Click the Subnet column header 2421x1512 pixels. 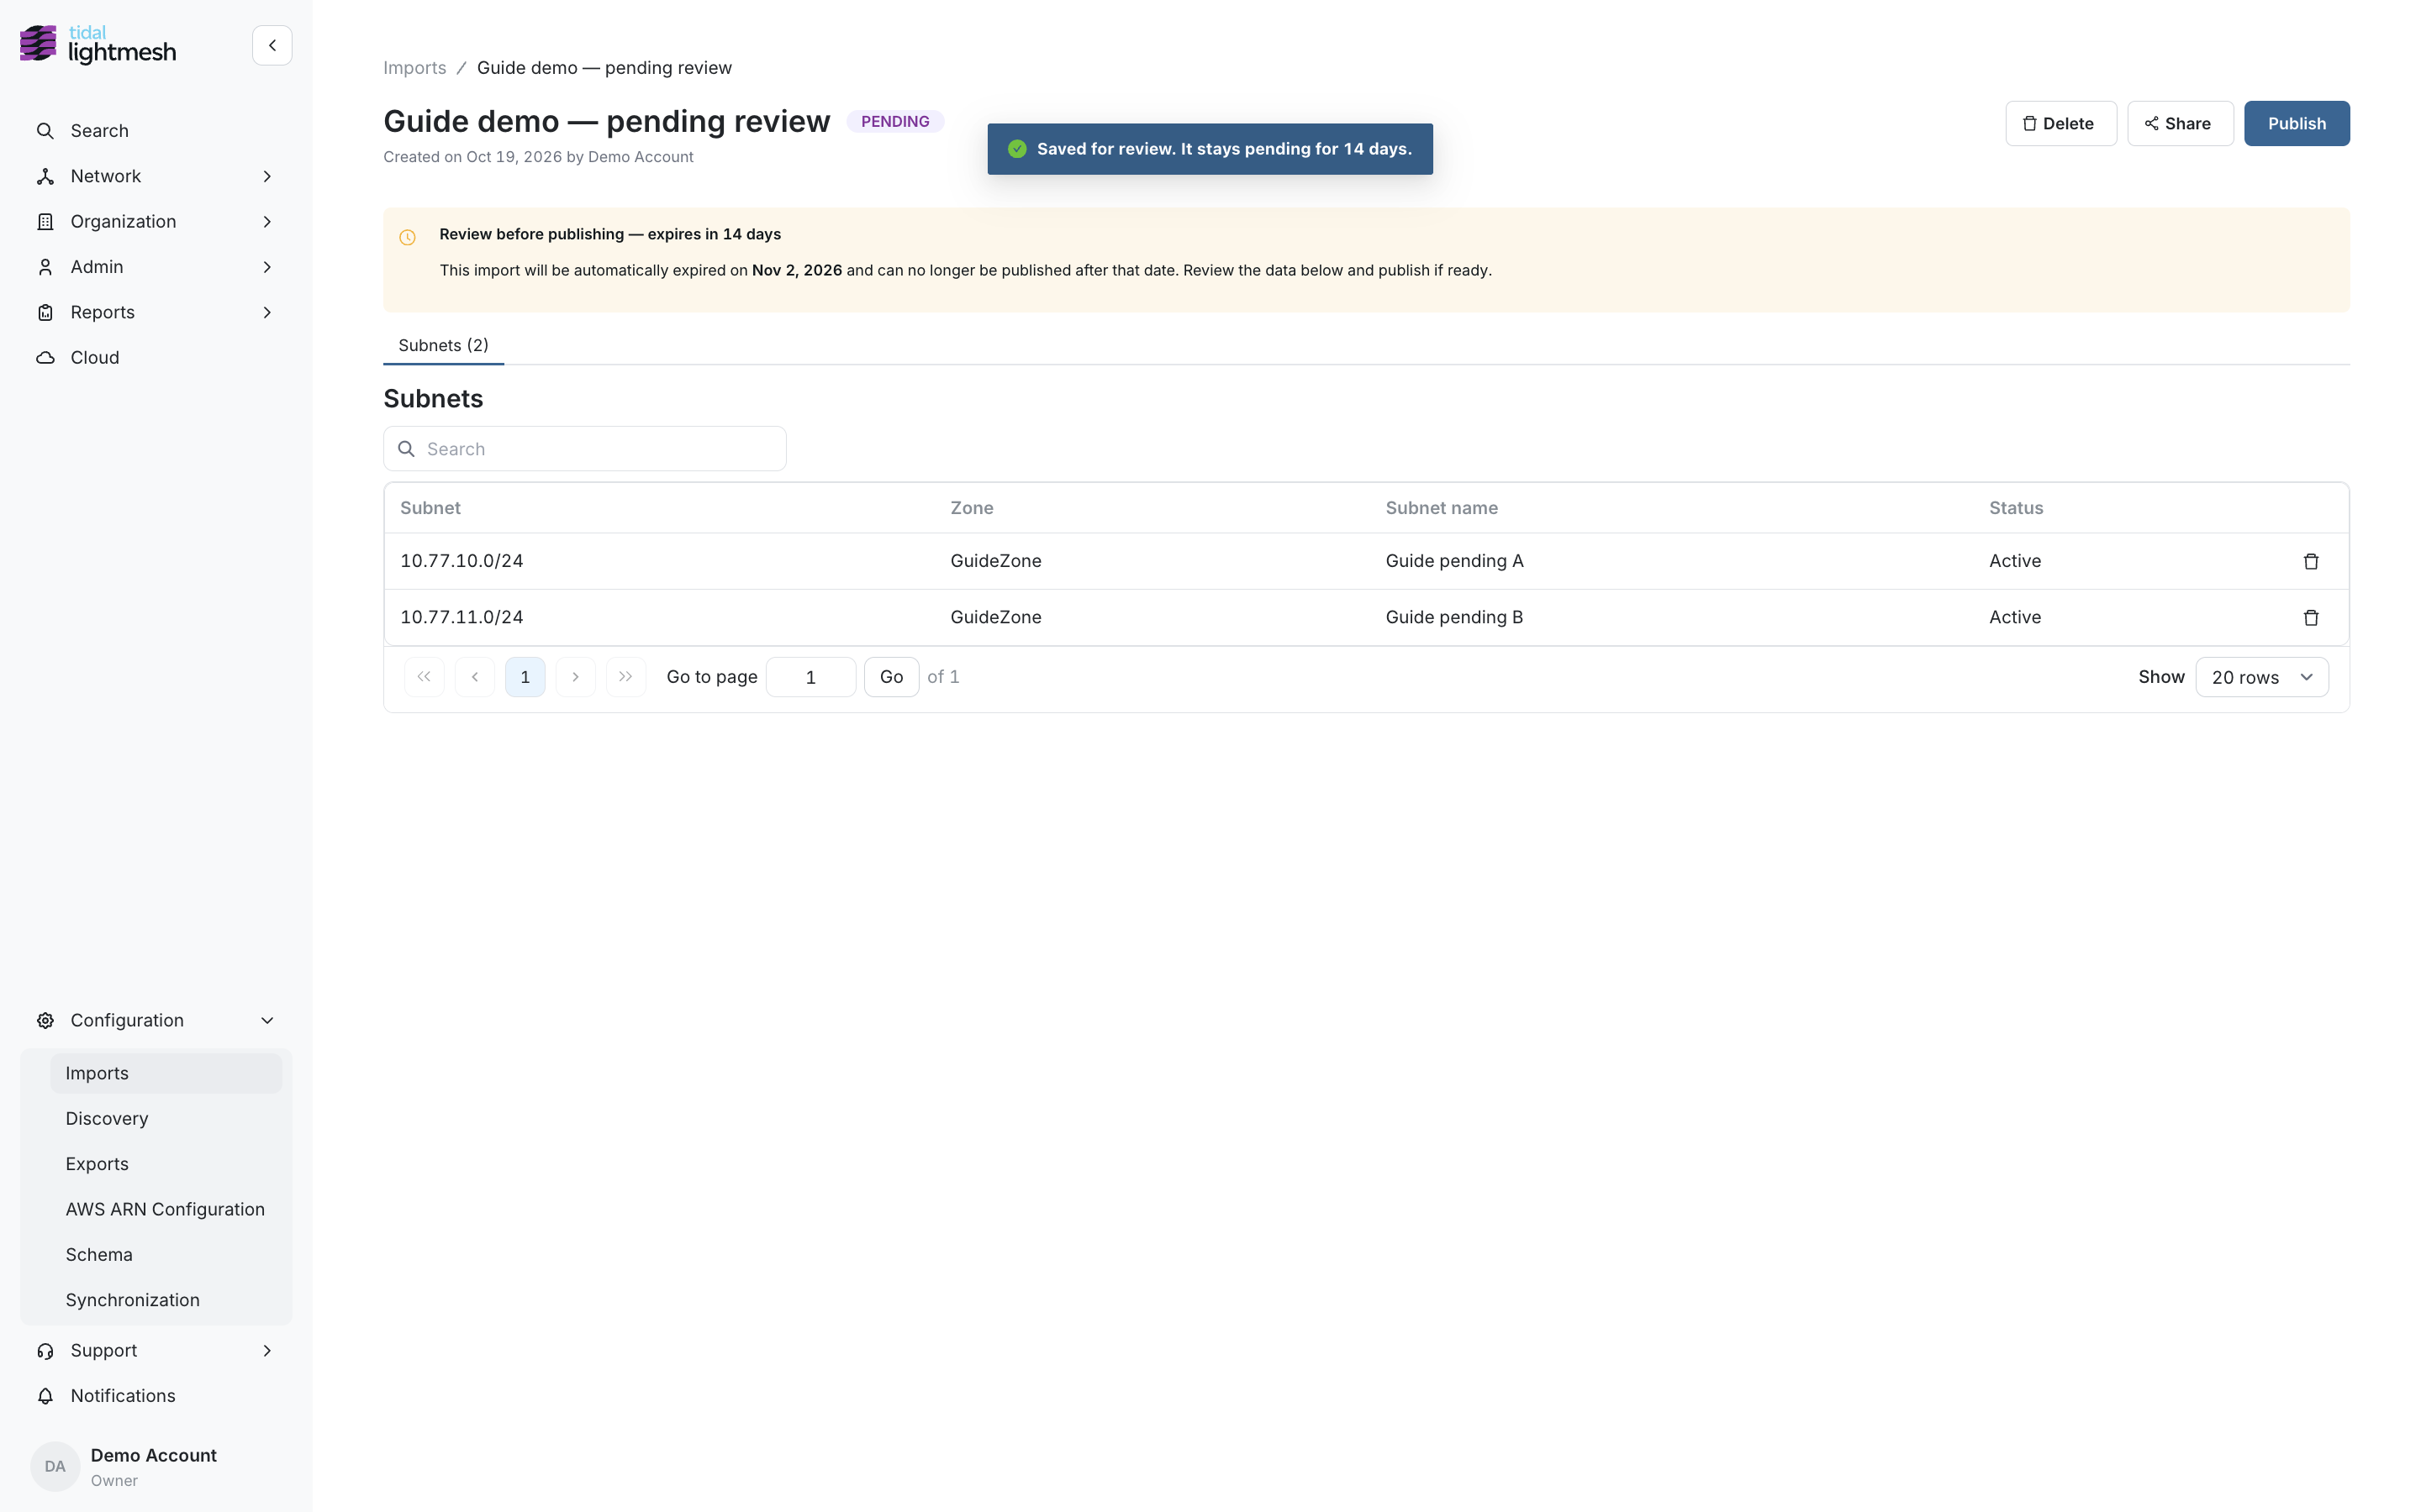pyautogui.click(x=430, y=508)
